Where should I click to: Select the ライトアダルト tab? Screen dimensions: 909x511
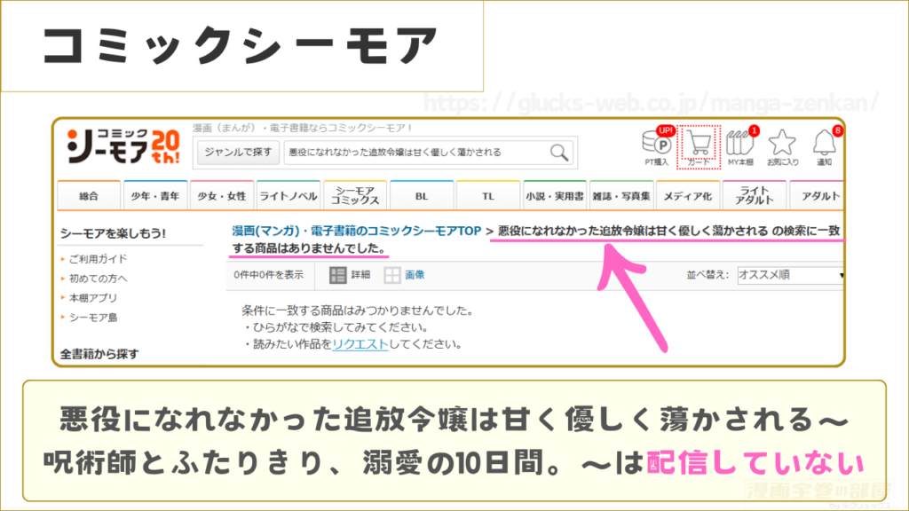coord(755,196)
